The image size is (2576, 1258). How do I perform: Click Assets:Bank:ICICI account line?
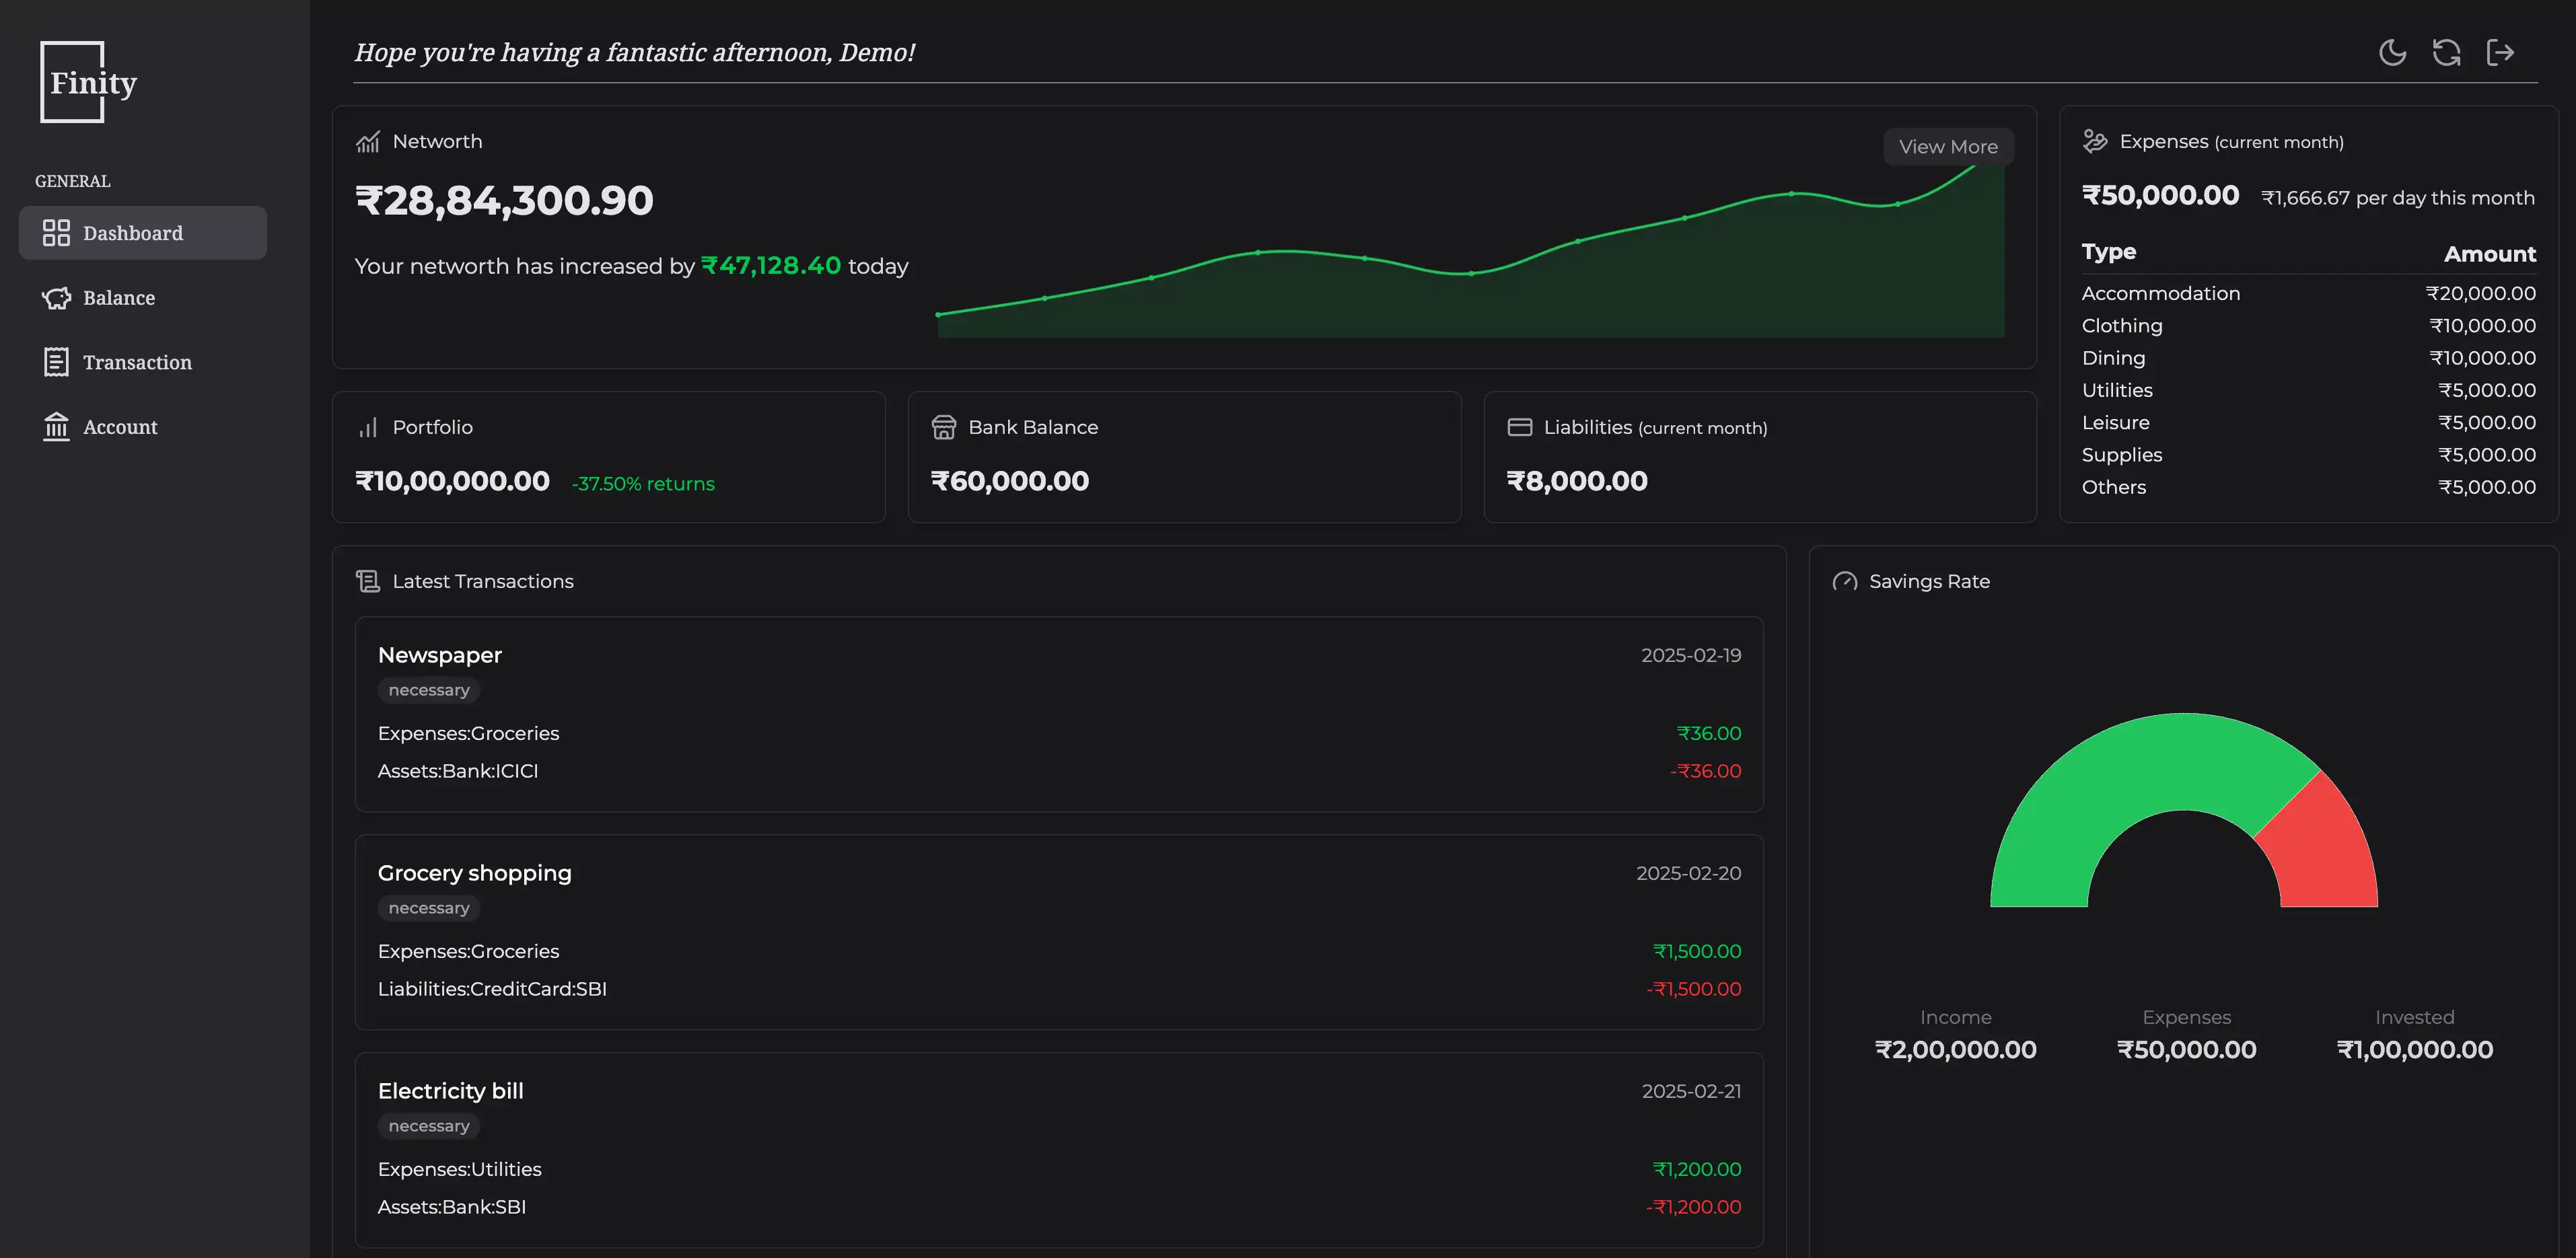[x=458, y=772]
